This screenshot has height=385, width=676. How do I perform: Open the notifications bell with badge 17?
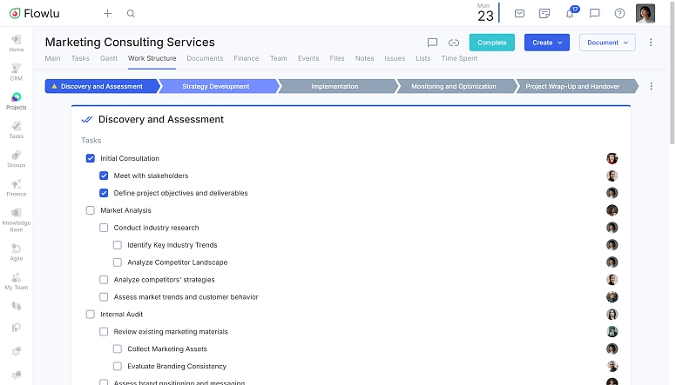571,13
